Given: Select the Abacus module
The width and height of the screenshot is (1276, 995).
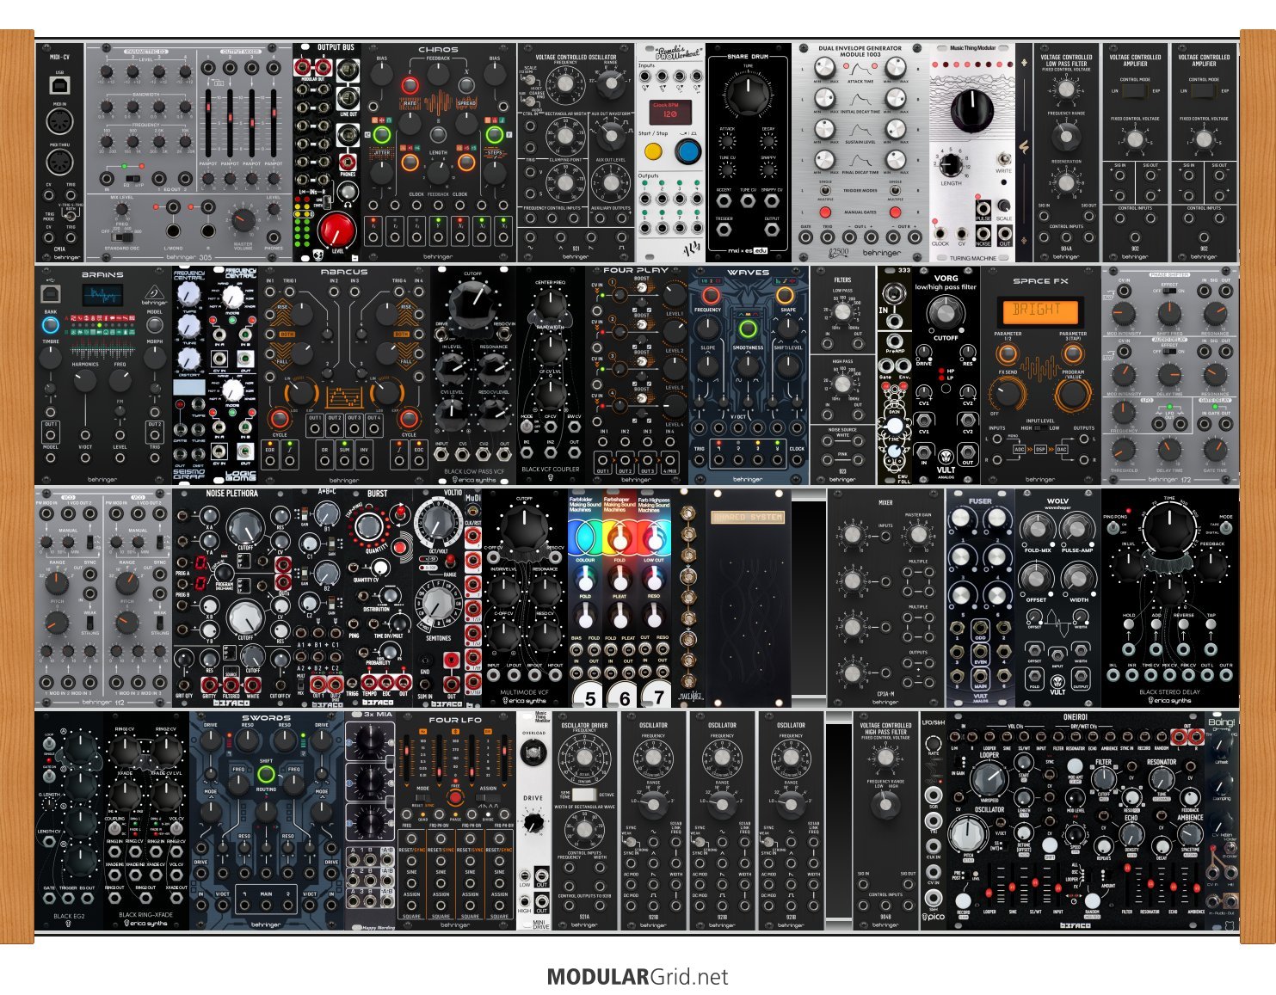Looking at the screenshot, I should point(344,374).
